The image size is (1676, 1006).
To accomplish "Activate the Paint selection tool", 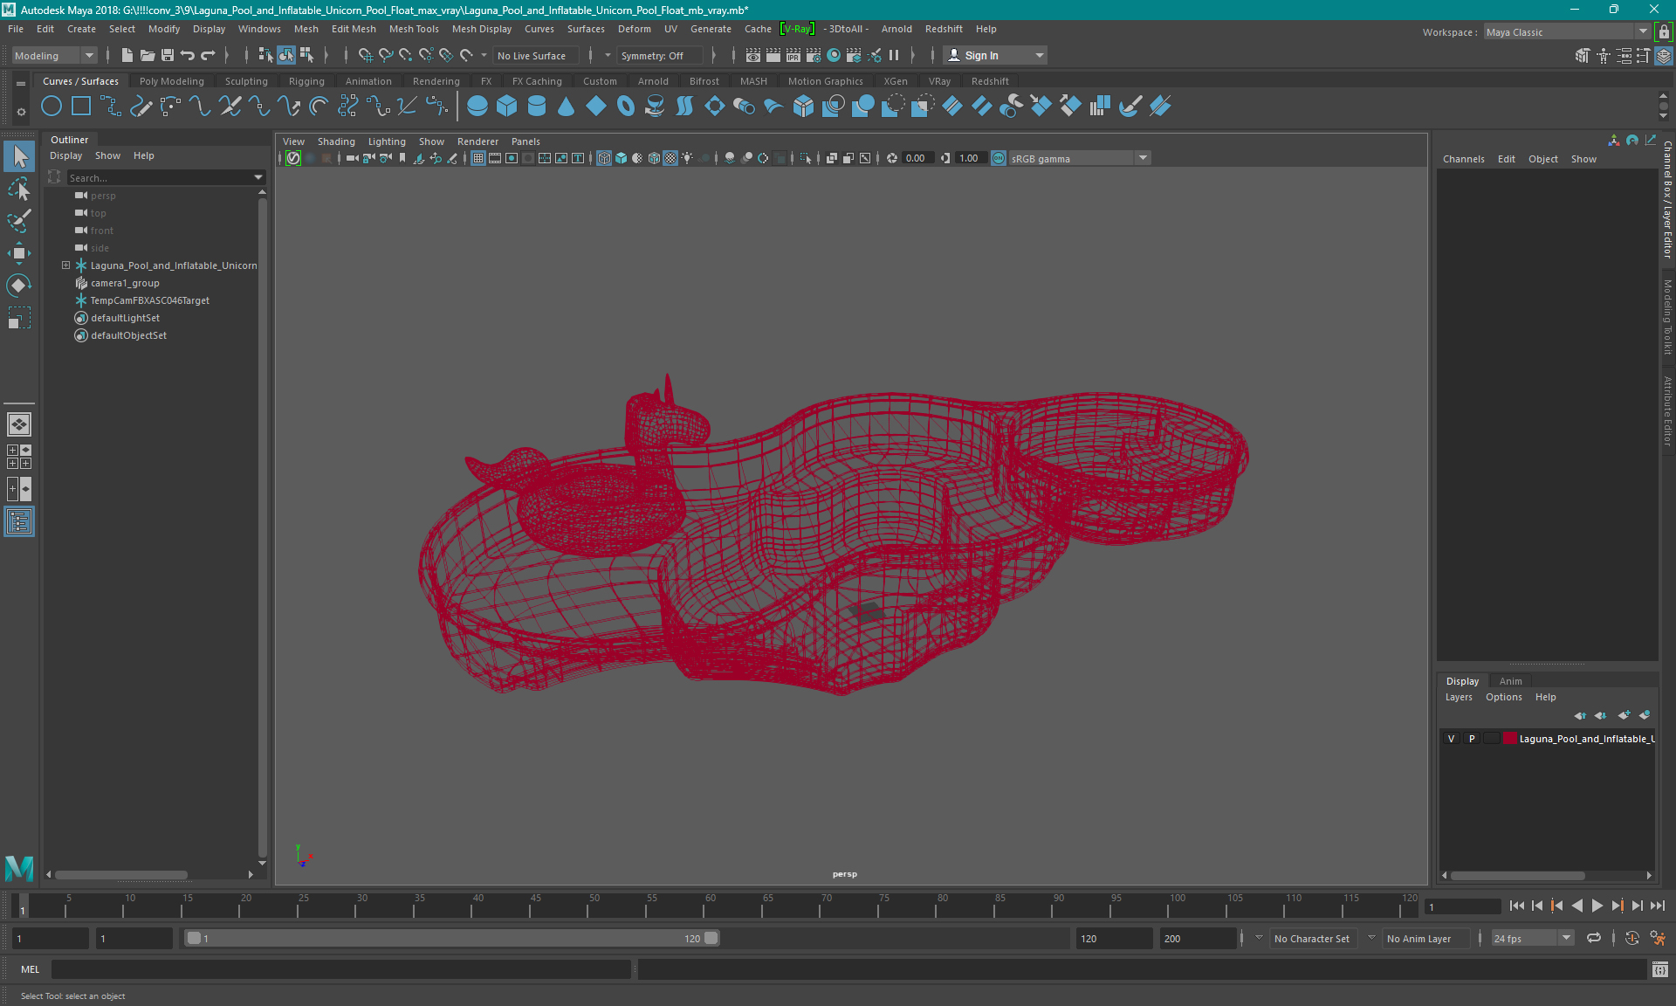I will [19, 221].
